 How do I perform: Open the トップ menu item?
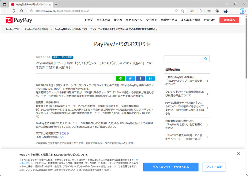pos(89,20)
